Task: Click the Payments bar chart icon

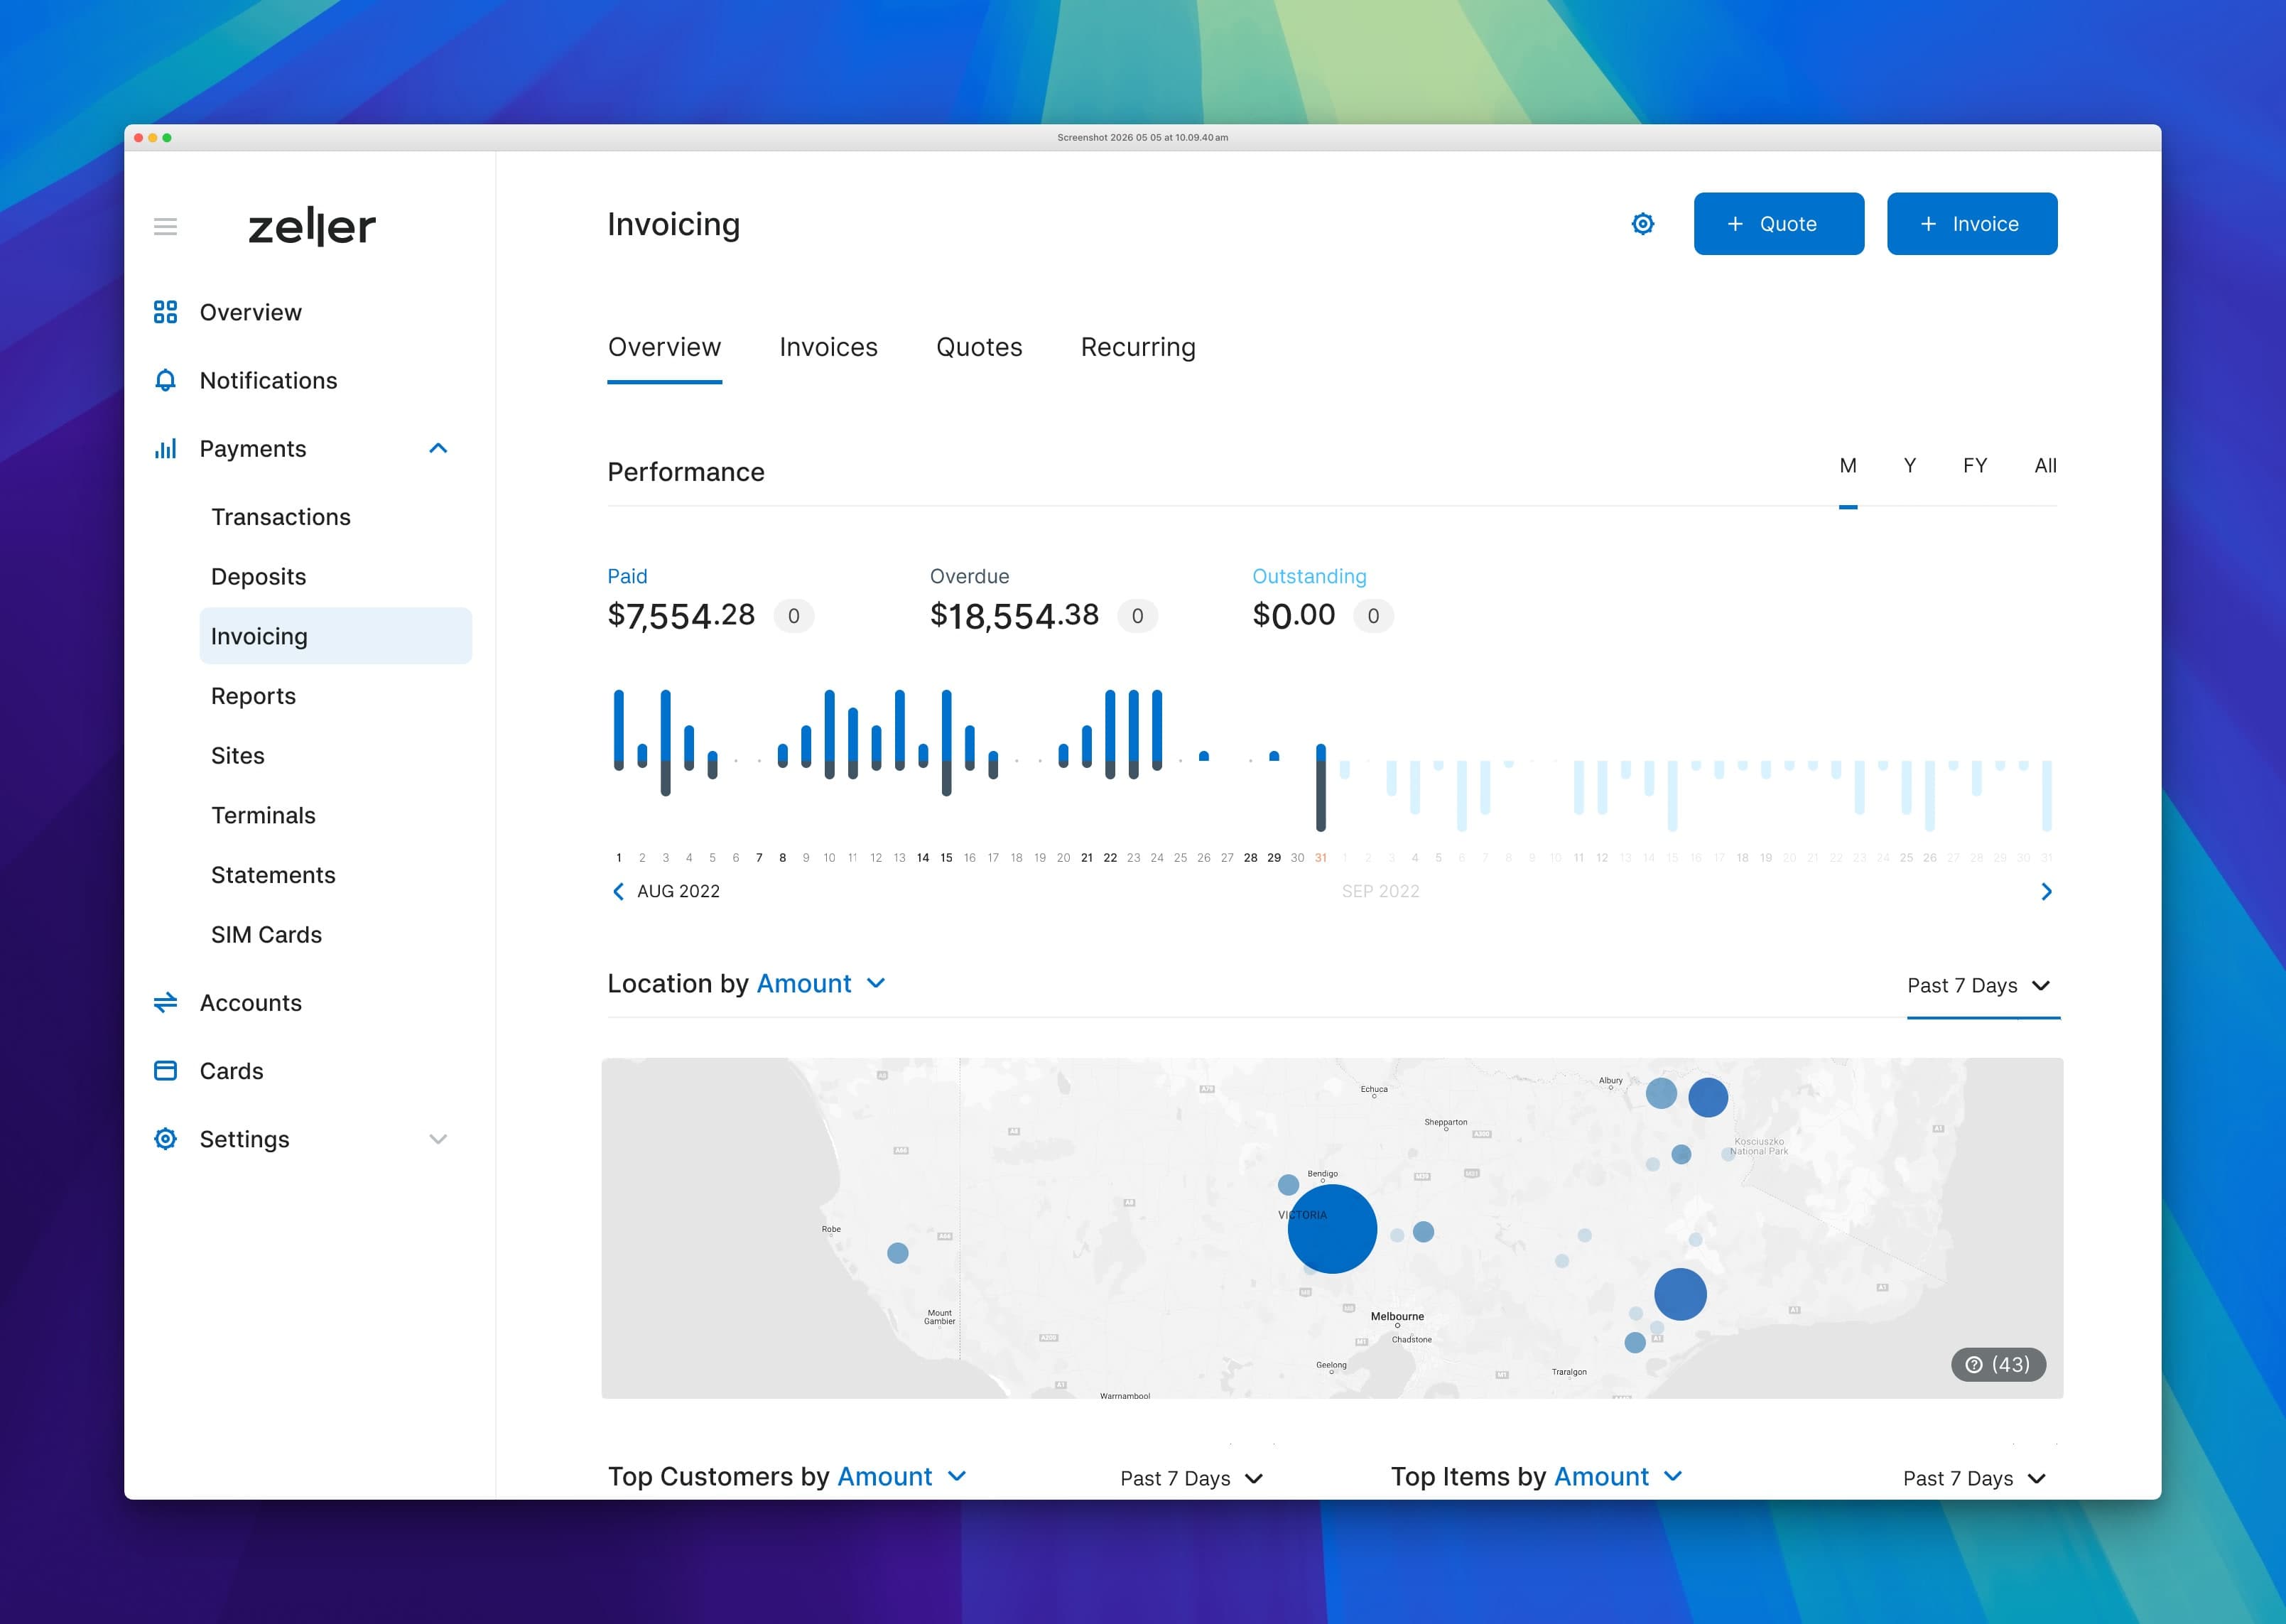Action: (165, 448)
